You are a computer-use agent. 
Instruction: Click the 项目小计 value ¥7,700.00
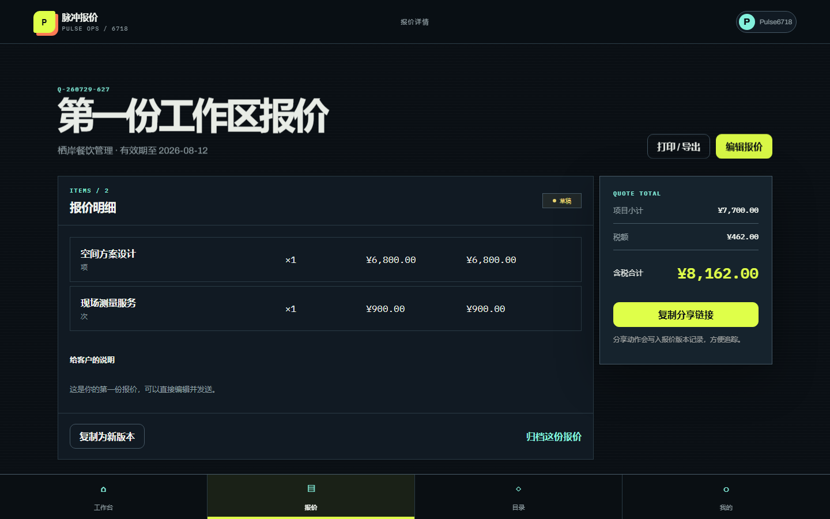(738, 210)
